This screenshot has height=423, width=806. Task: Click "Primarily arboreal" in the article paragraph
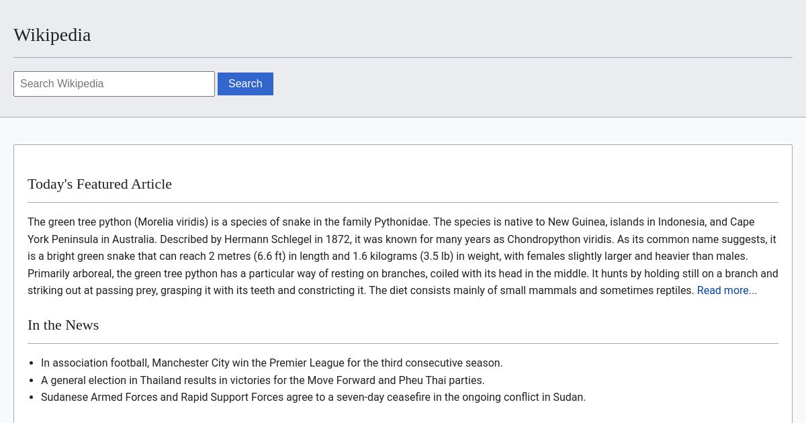pos(70,274)
